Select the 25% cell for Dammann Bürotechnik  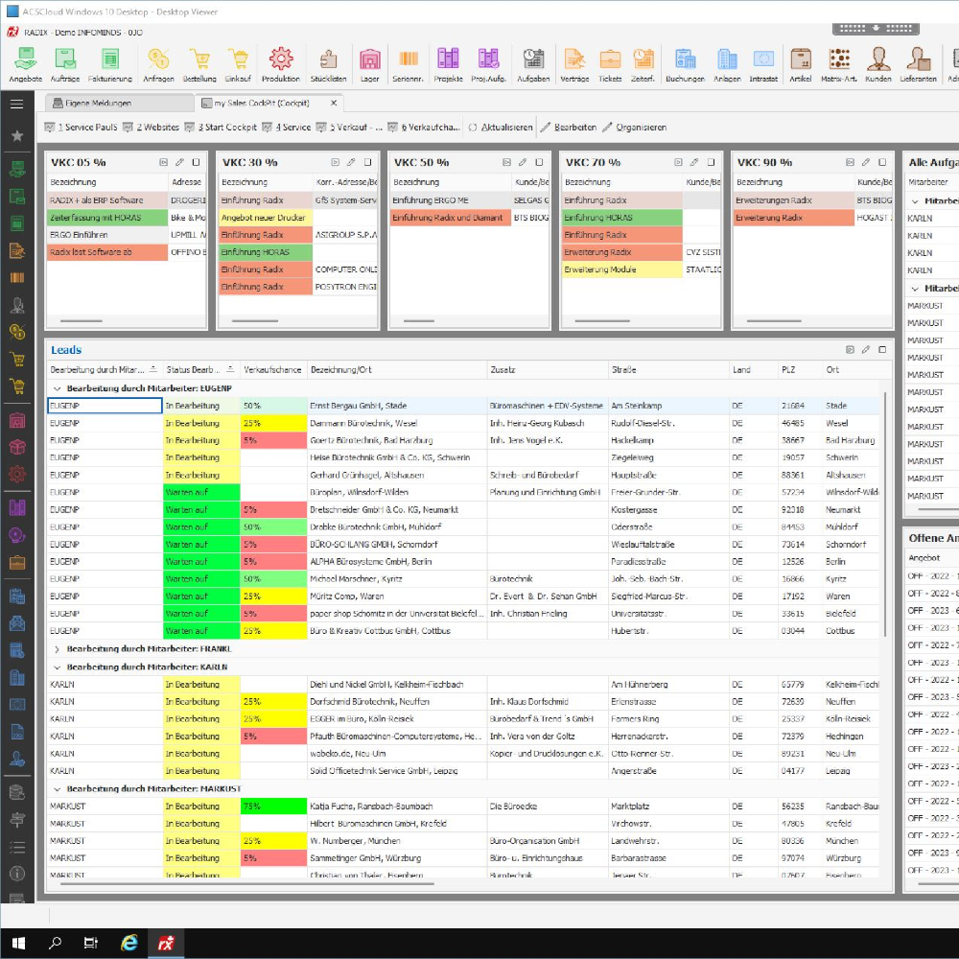tap(273, 423)
